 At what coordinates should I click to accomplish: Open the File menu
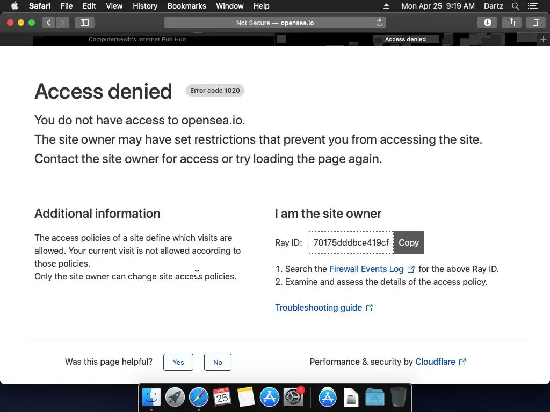(x=66, y=6)
